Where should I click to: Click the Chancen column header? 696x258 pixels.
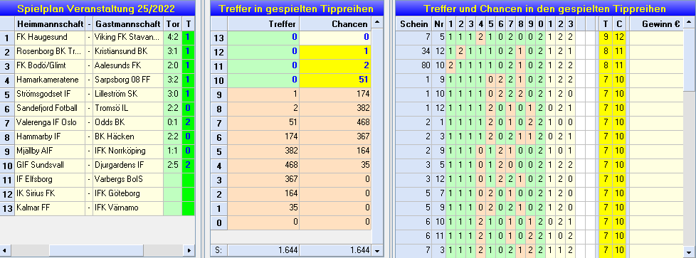tap(335, 24)
